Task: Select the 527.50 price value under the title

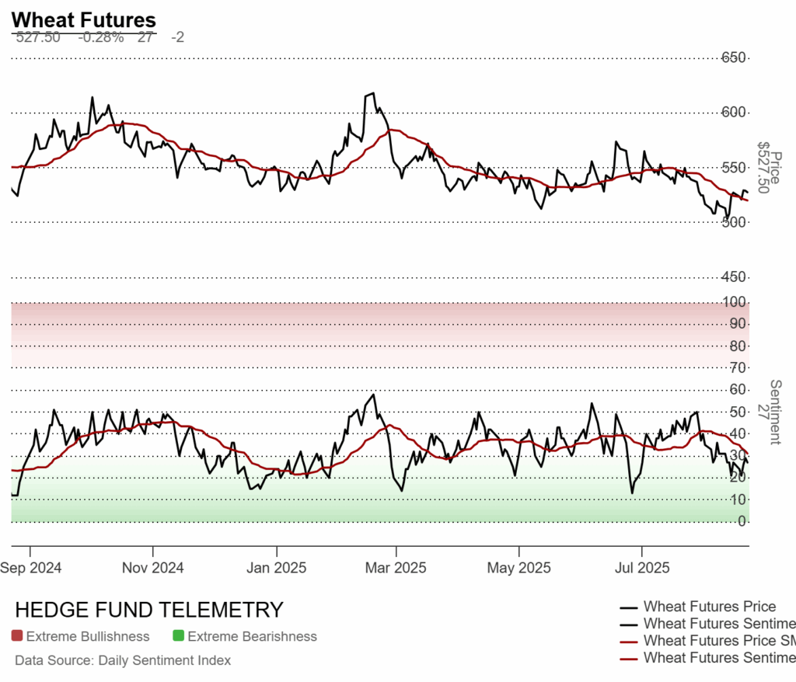Action: (38, 37)
